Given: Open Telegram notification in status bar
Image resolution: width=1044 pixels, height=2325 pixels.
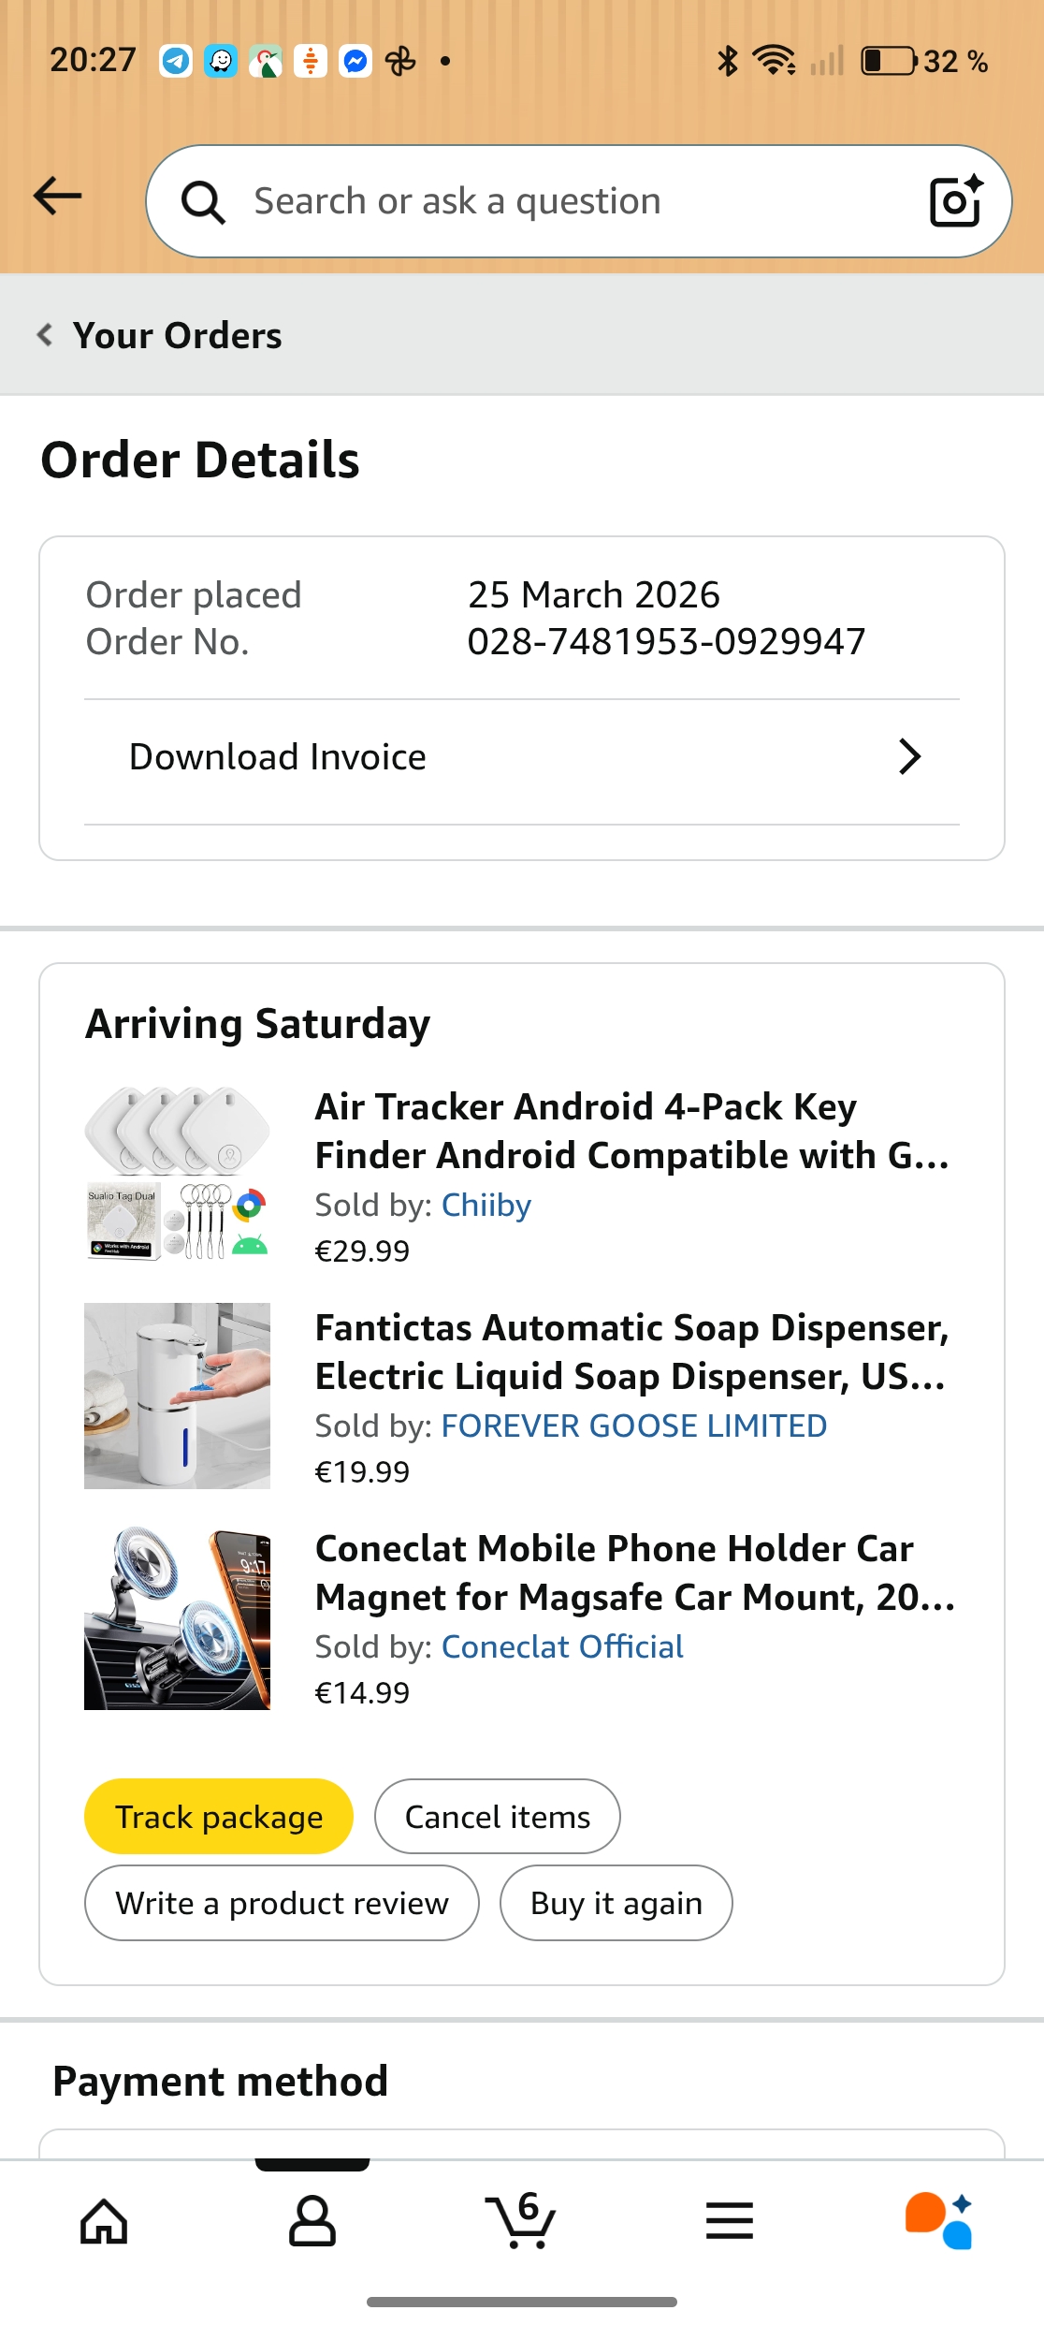Looking at the screenshot, I should [x=176, y=62].
